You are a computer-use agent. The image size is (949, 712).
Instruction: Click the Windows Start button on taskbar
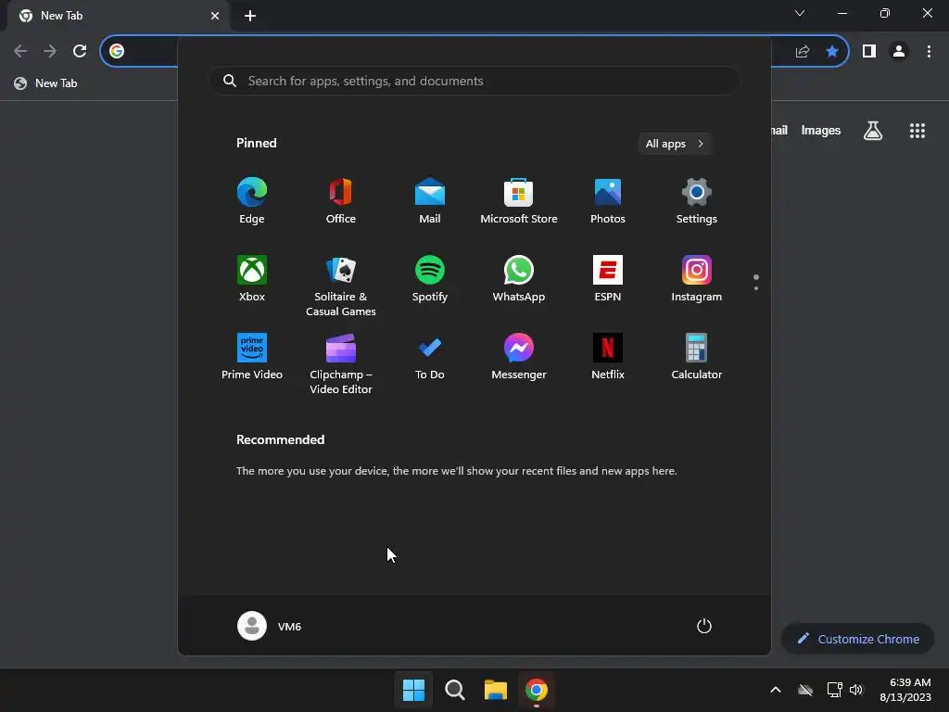tap(413, 690)
